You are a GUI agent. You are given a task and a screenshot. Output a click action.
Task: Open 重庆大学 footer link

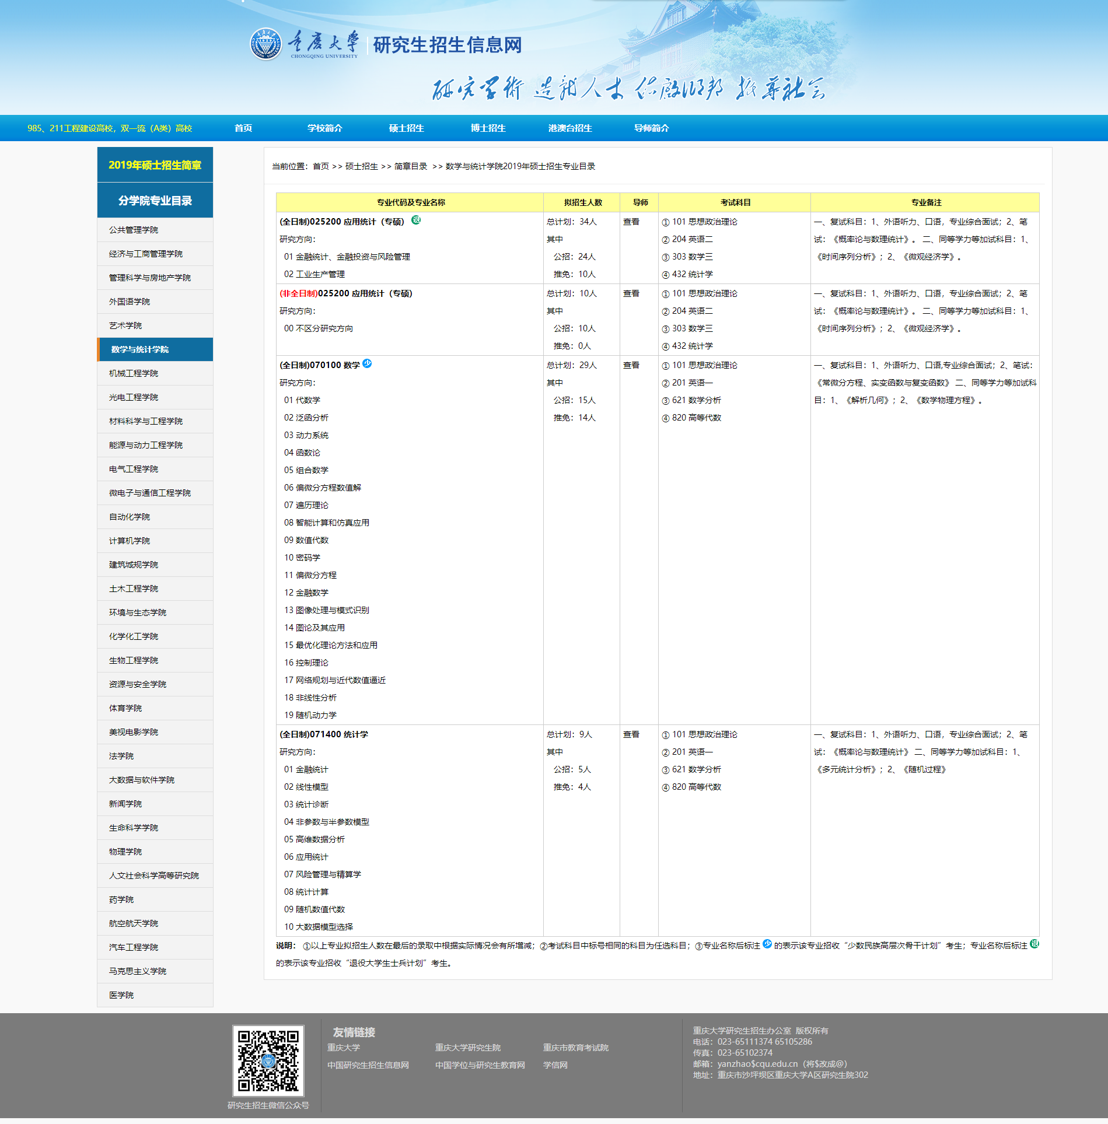pyautogui.click(x=344, y=1048)
